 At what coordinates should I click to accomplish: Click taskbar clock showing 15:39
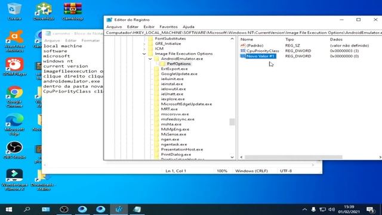click(x=349, y=210)
